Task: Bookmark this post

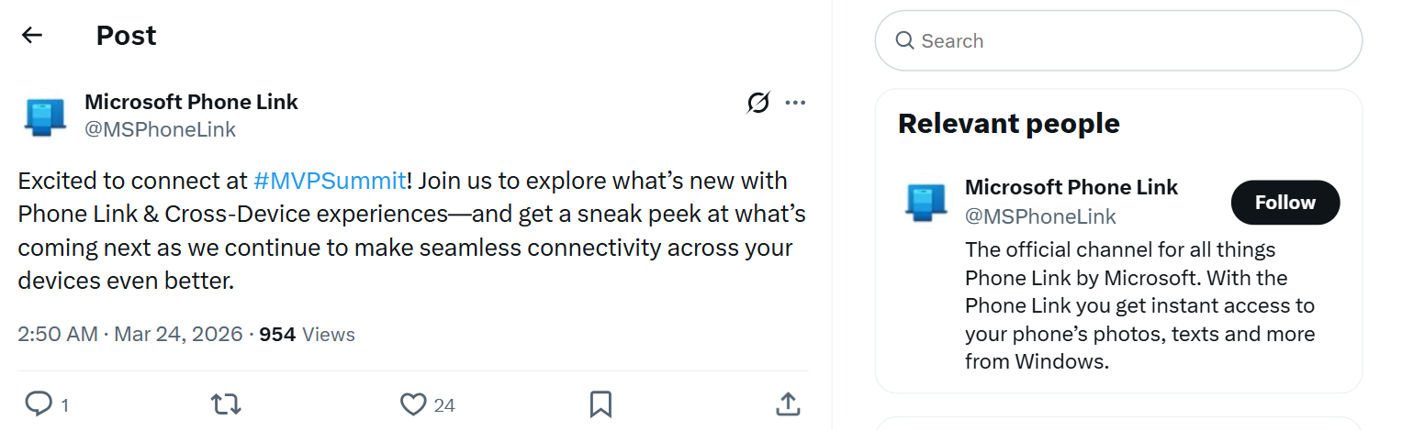Action: (600, 403)
